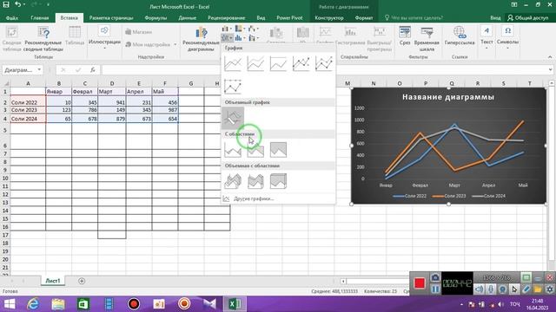Open recorder settings gear
Image resolution: width=556 pixels, height=312 pixels.
coord(550,289)
